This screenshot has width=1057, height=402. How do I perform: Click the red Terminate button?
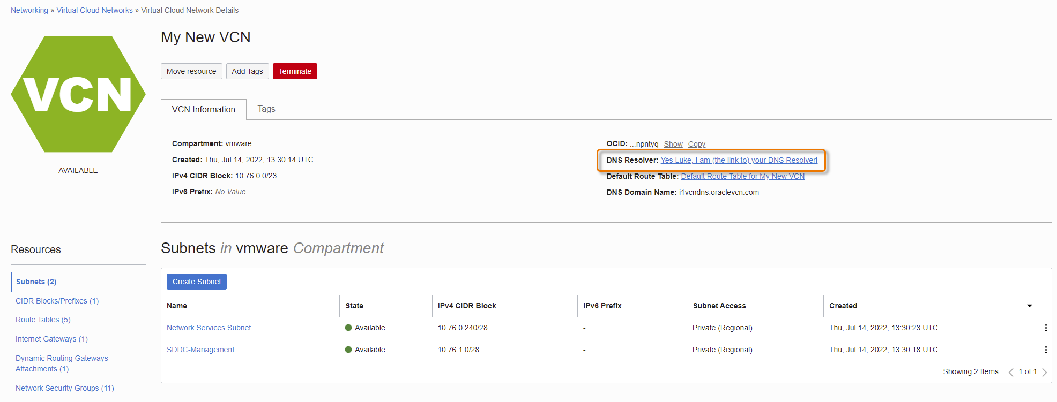pyautogui.click(x=295, y=71)
